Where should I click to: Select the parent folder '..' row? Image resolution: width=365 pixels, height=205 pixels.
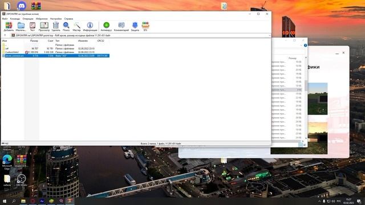[x=55, y=45]
